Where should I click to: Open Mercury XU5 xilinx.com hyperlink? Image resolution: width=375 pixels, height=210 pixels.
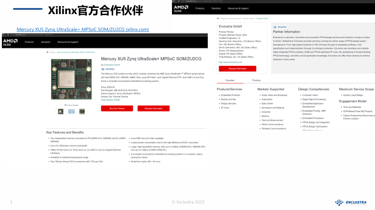(x=83, y=29)
